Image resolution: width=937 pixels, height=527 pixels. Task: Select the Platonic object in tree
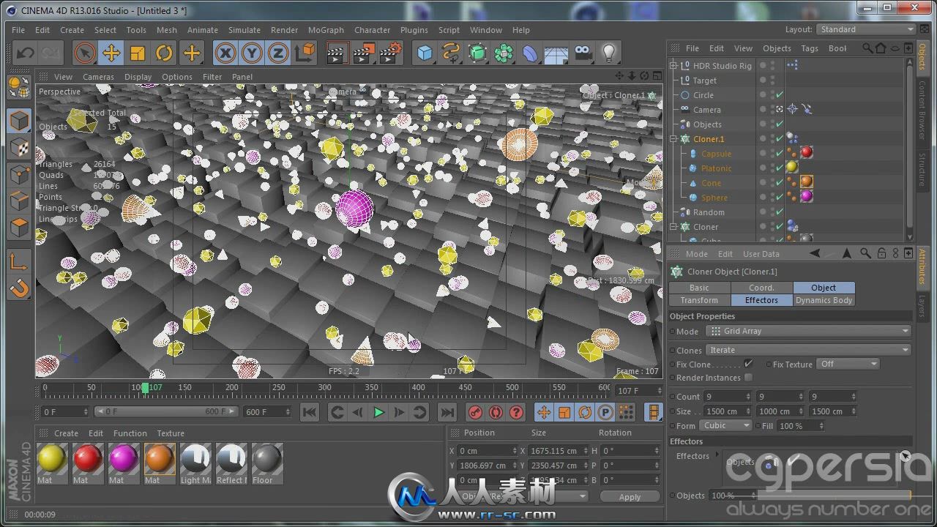click(716, 168)
